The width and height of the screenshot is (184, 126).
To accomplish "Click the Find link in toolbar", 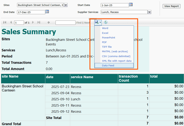I will coord(79,23).
